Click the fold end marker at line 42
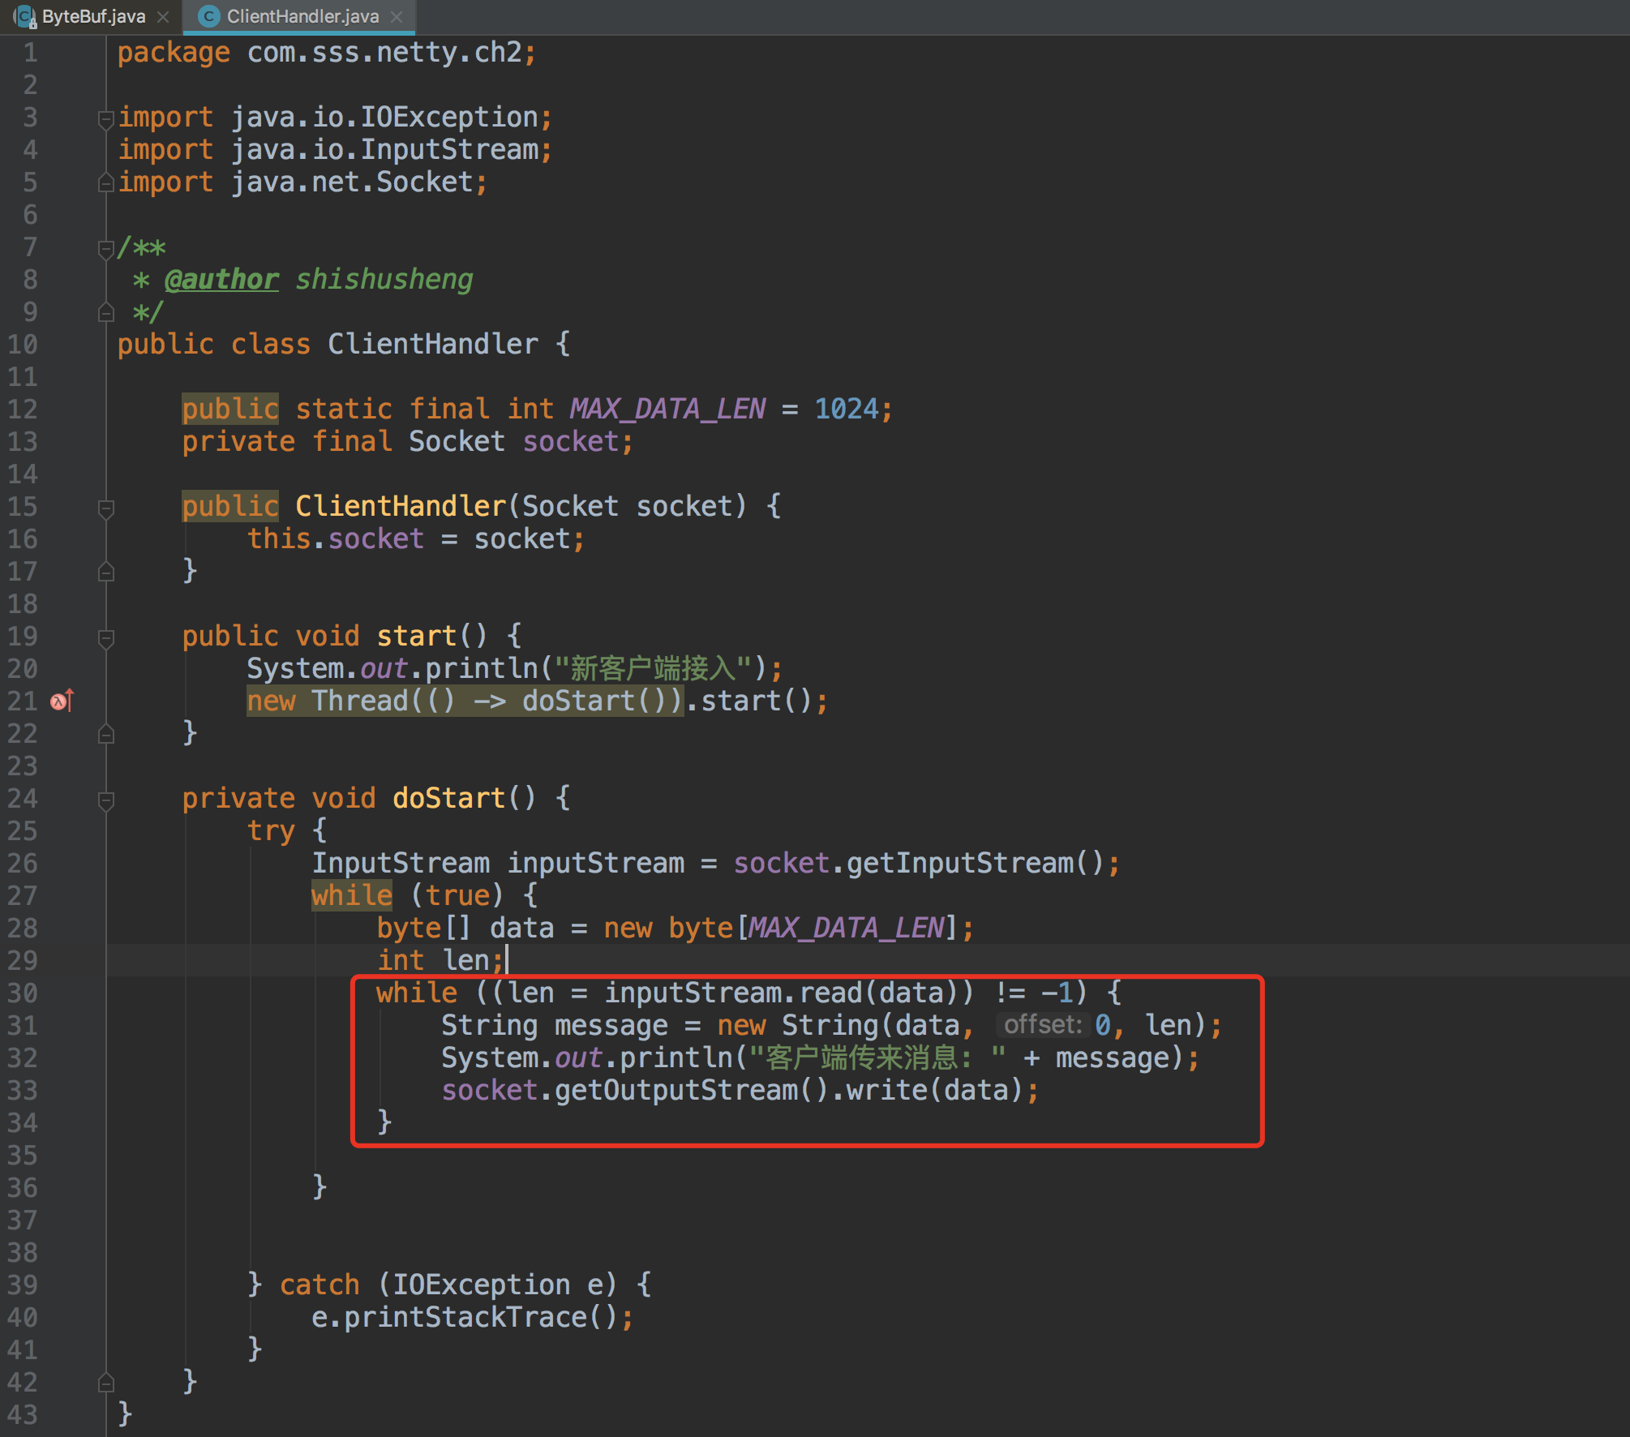Viewport: 1630px width, 1437px height. click(105, 1382)
